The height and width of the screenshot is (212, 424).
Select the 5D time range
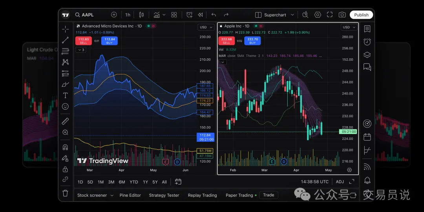coord(90,182)
